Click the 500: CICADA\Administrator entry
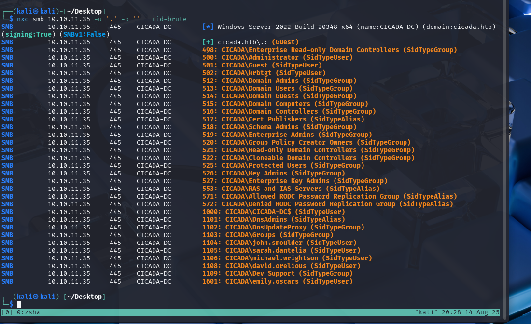This screenshot has width=531, height=324. click(278, 58)
